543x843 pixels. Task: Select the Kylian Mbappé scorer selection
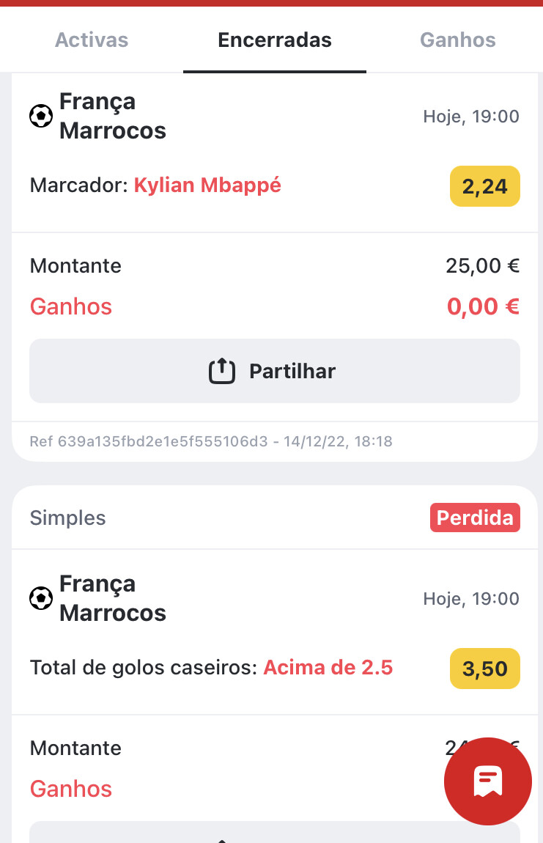point(207,185)
